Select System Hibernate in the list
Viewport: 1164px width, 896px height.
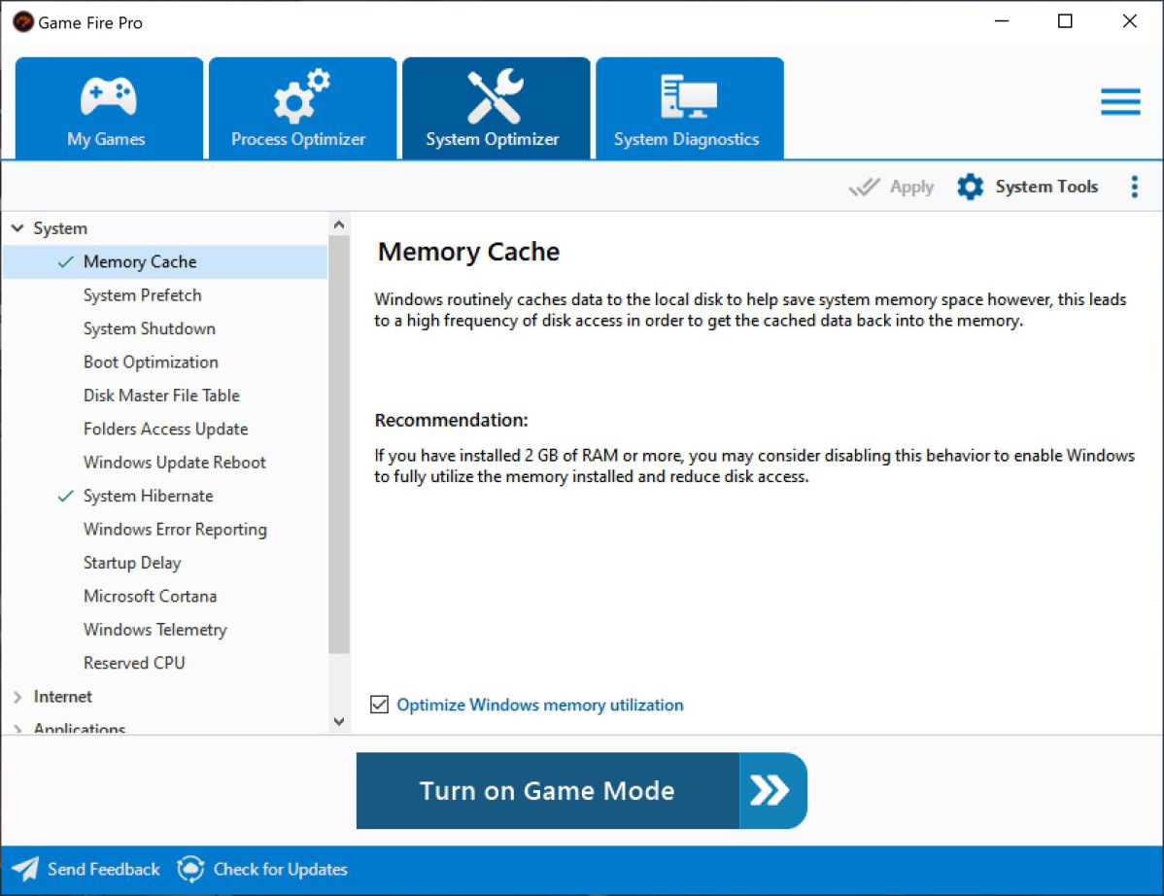point(148,496)
